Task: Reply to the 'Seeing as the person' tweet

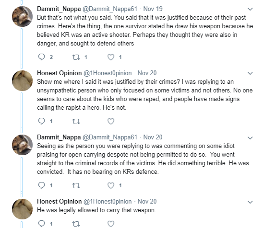Action: click(41, 185)
